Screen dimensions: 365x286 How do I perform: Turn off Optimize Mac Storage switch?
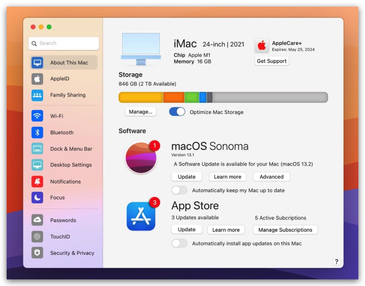[x=177, y=112]
